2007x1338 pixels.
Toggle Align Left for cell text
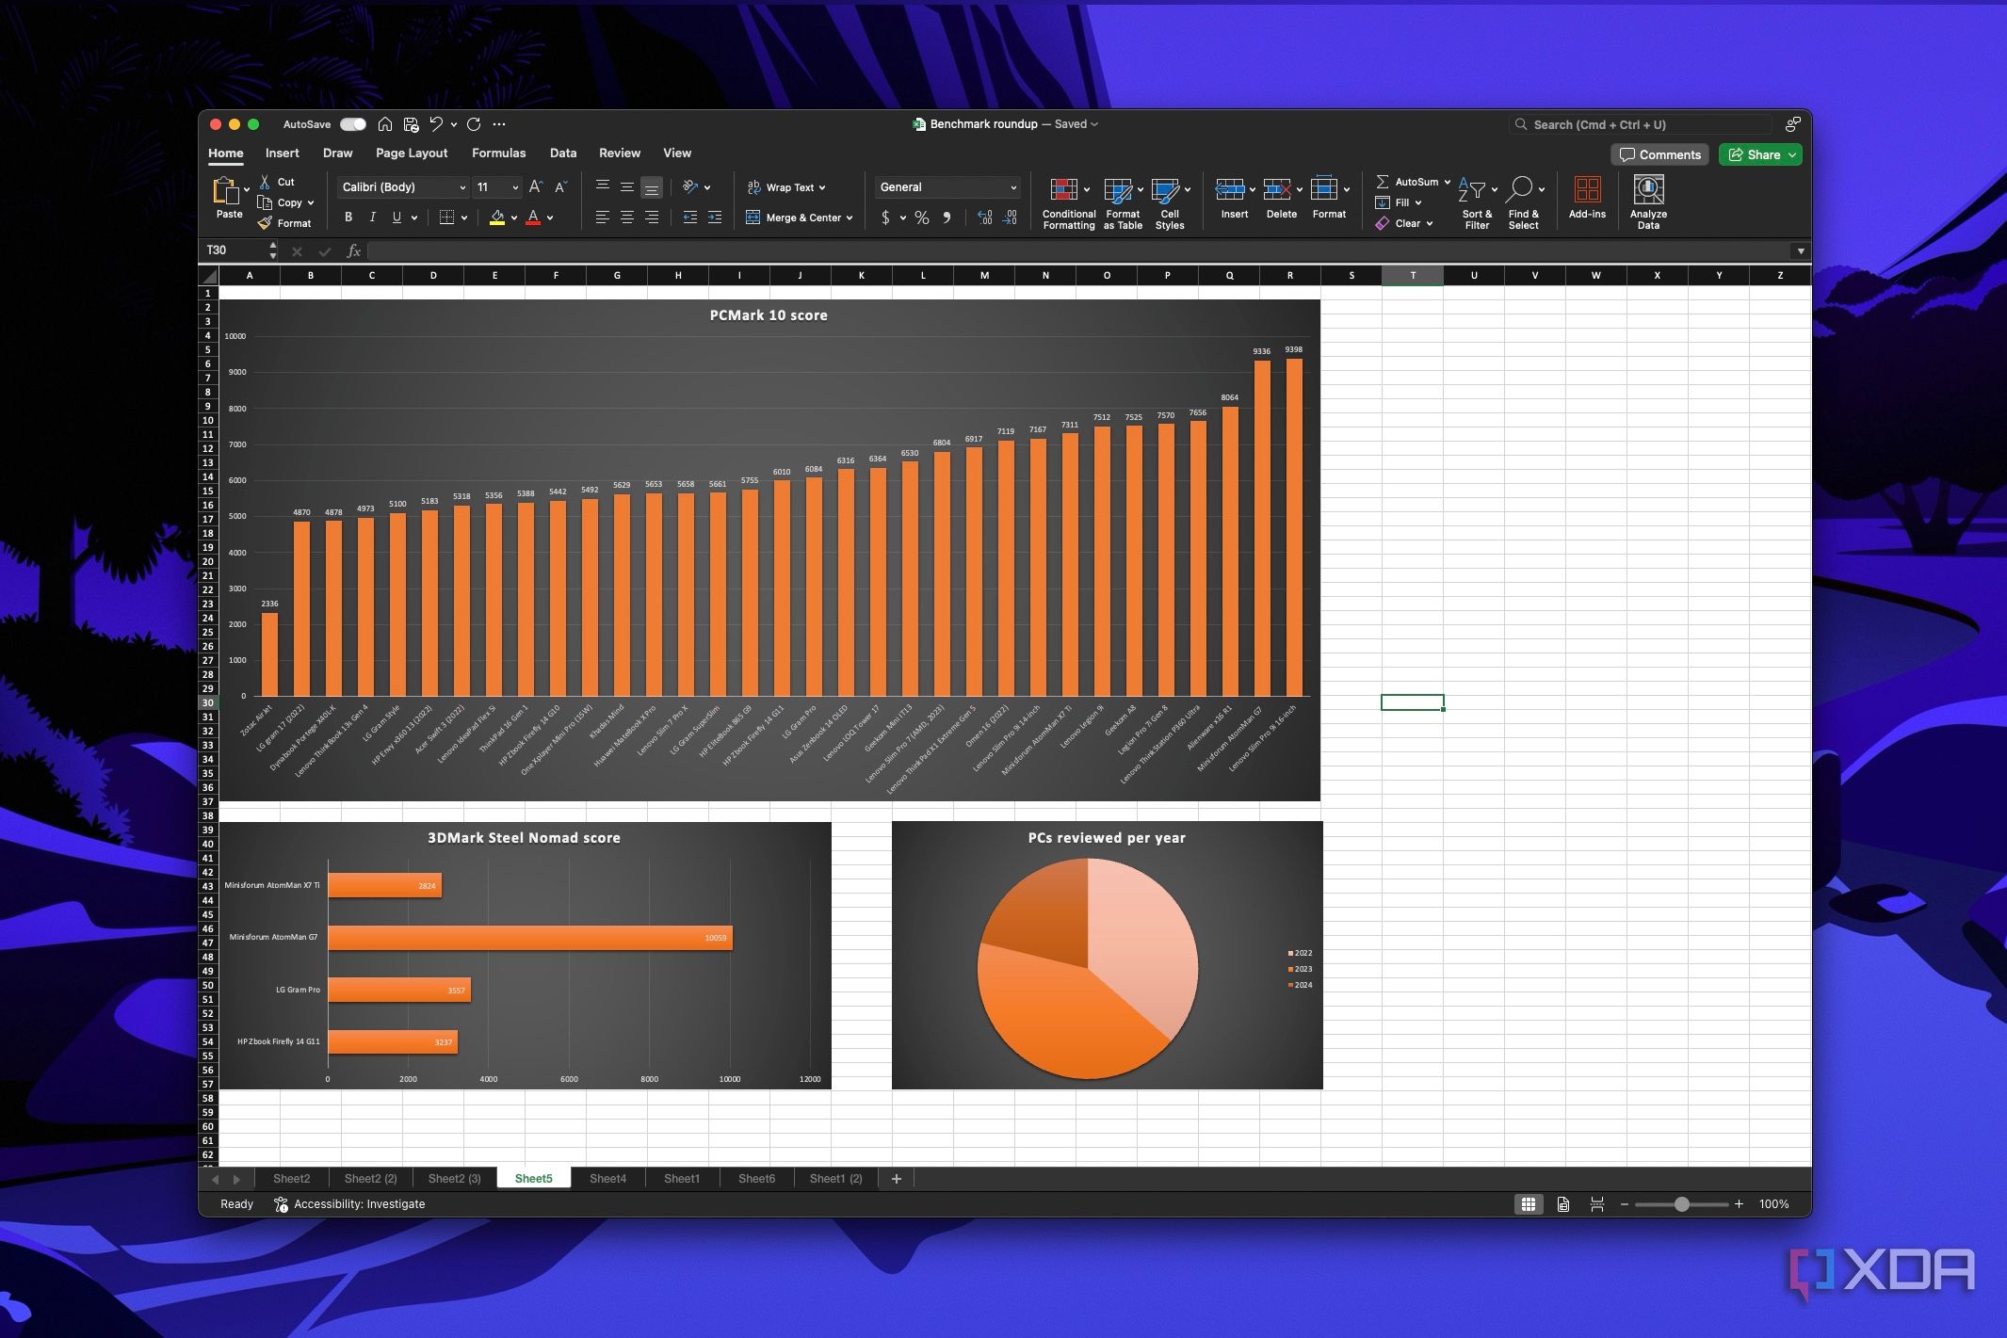pos(602,218)
